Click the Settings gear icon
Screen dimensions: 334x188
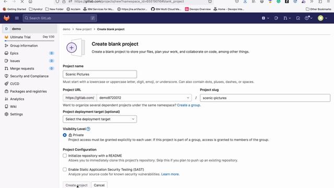coord(6,114)
